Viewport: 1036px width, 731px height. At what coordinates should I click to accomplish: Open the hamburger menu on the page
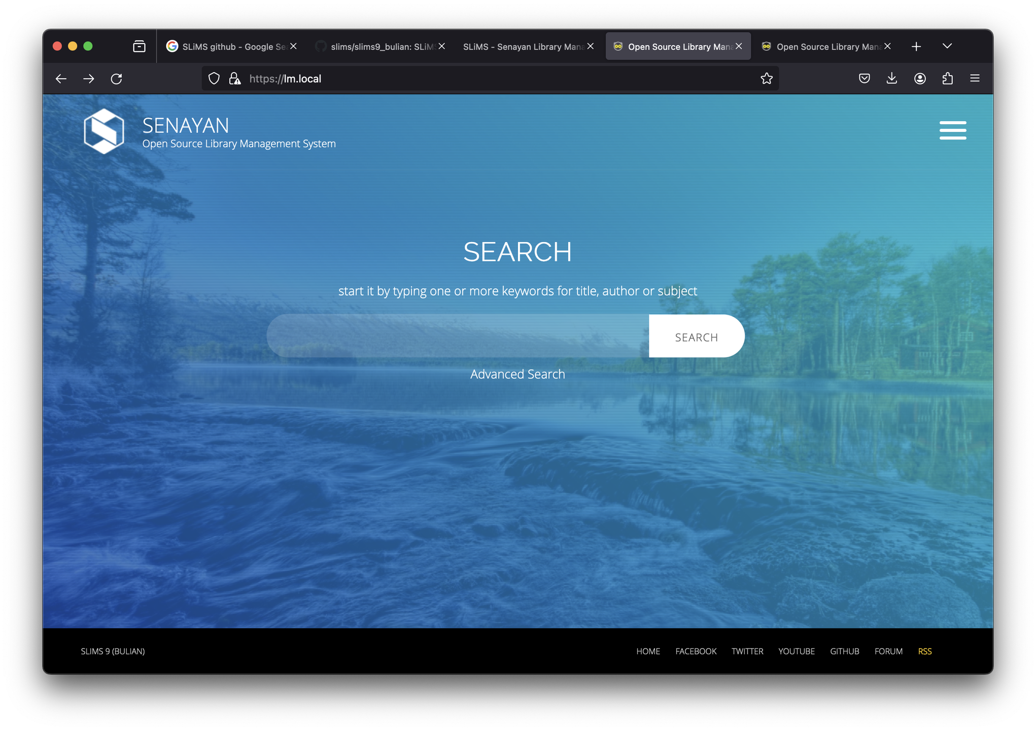click(952, 130)
